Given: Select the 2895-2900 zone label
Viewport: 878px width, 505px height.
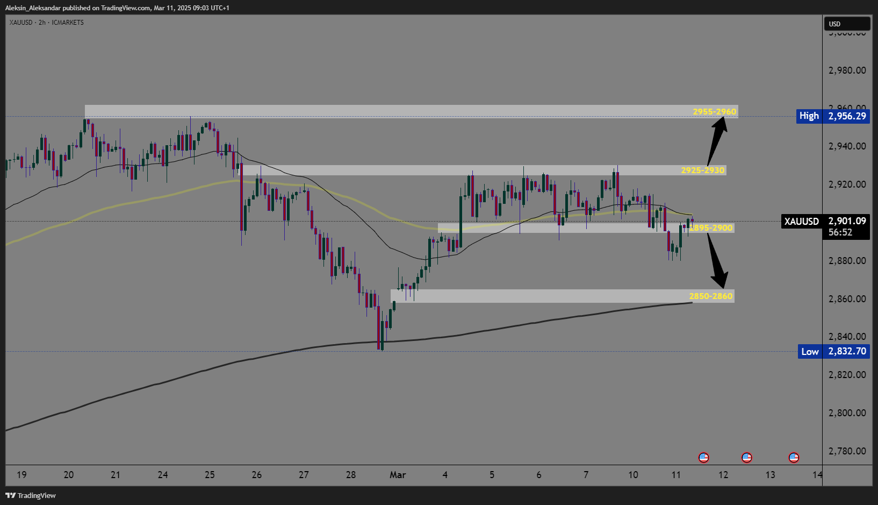Looking at the screenshot, I should (711, 227).
